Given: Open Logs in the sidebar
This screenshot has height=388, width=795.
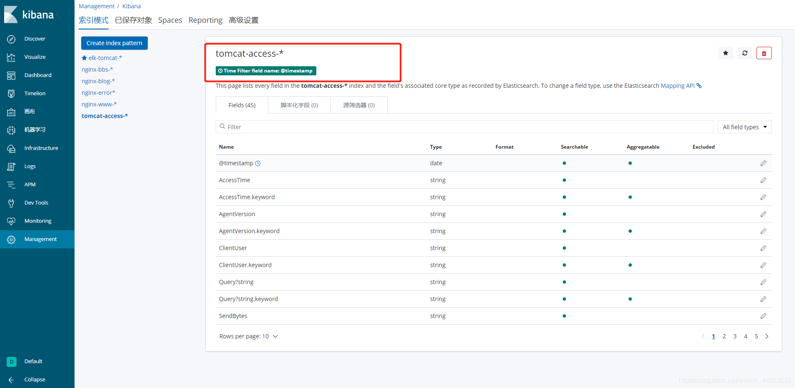Looking at the screenshot, I should 30,166.
